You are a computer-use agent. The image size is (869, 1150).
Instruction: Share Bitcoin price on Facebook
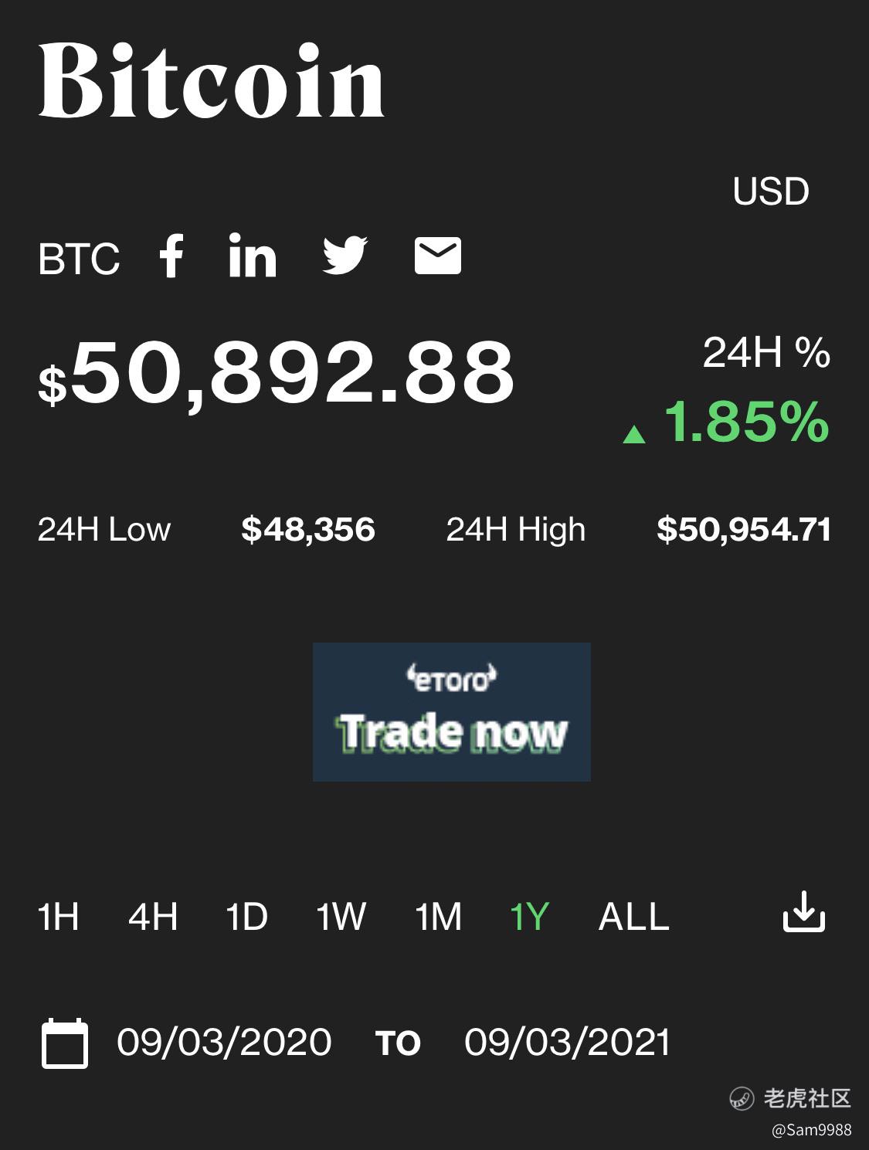(x=171, y=256)
